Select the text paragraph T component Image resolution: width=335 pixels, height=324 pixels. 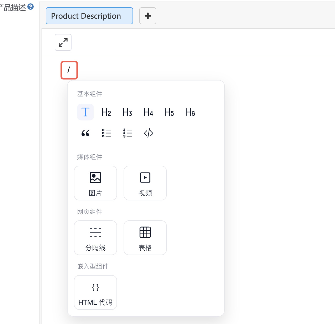tap(85, 112)
